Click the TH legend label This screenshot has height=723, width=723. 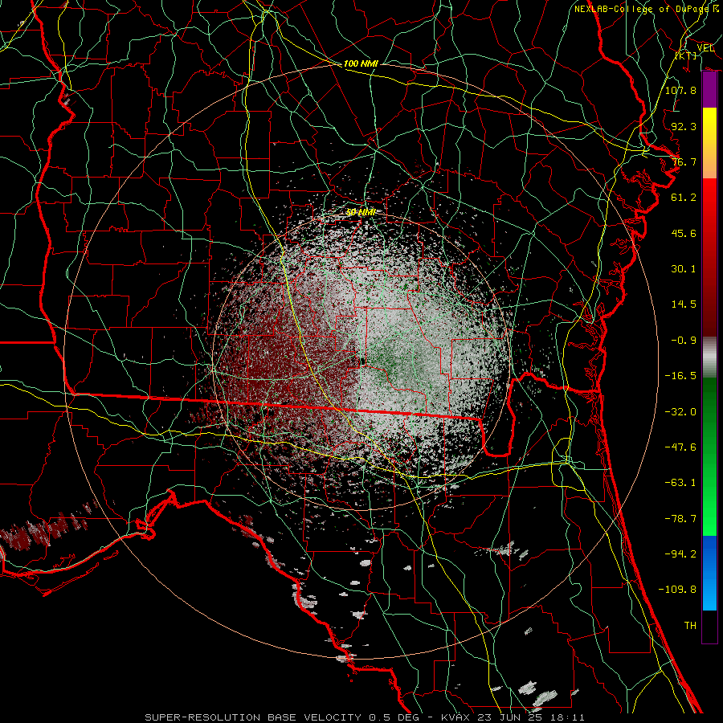pyautogui.click(x=690, y=626)
